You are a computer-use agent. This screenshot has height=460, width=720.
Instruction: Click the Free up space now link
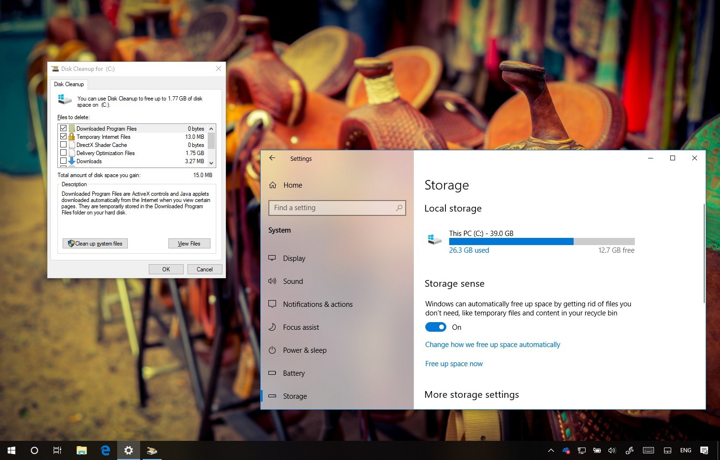[x=454, y=364]
